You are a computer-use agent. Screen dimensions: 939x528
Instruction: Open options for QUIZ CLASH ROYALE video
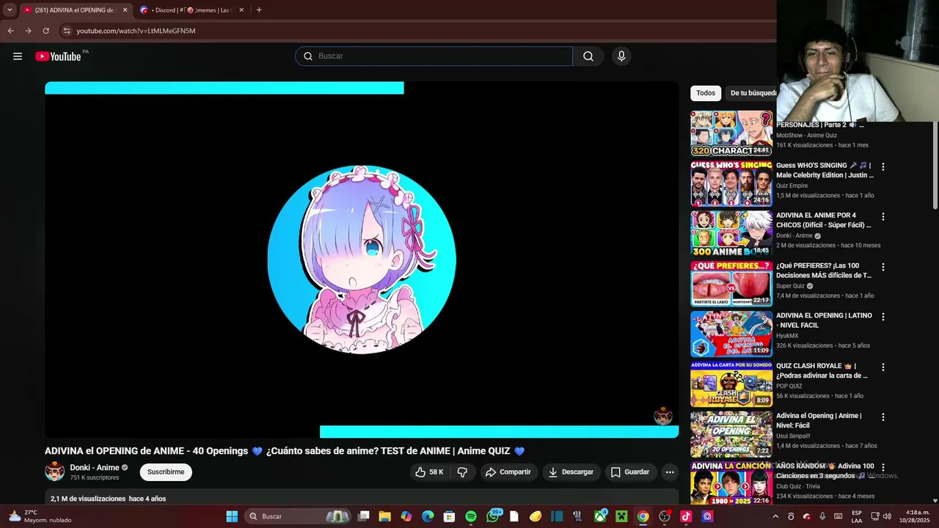[x=883, y=367]
